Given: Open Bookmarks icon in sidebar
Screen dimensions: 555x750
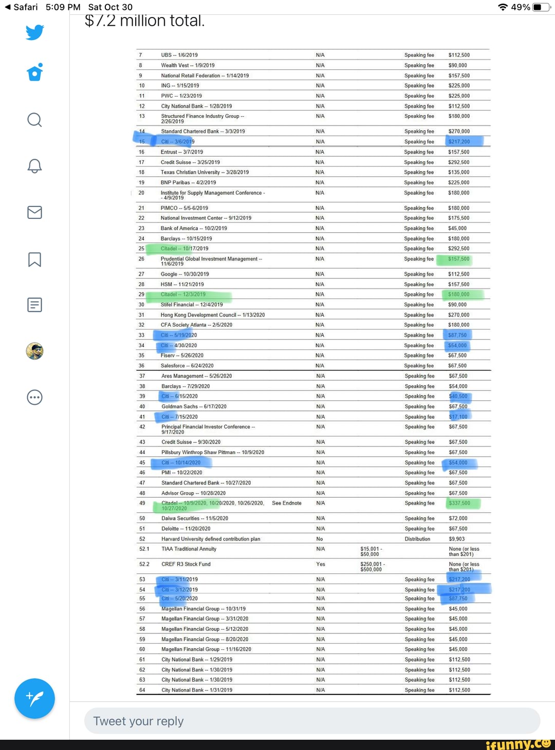Looking at the screenshot, I should click(34, 259).
